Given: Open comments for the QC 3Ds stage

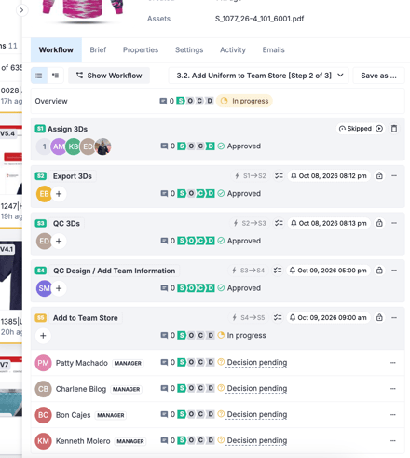Looking at the screenshot, I should [168, 241].
